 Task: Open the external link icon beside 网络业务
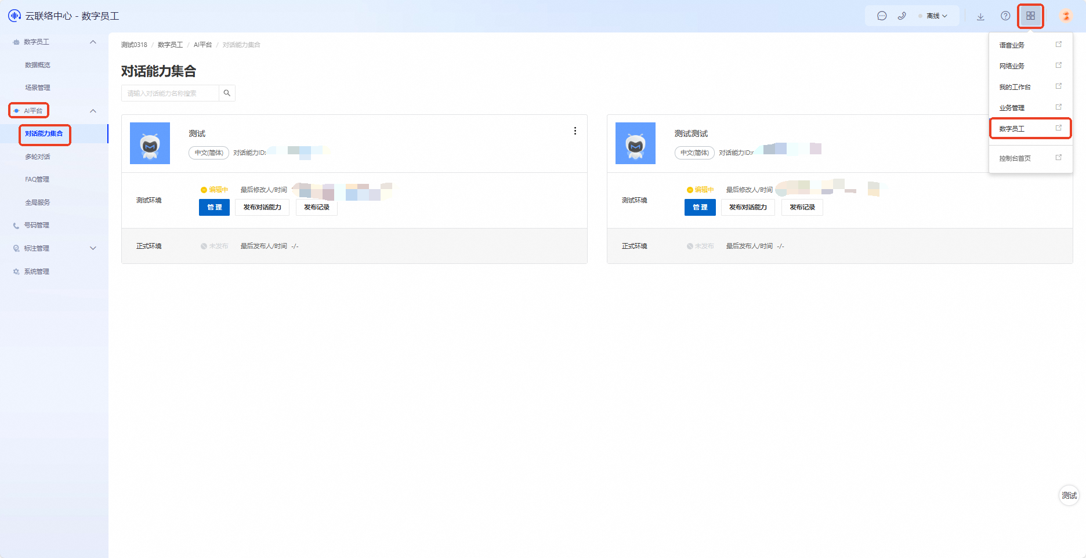pos(1058,66)
